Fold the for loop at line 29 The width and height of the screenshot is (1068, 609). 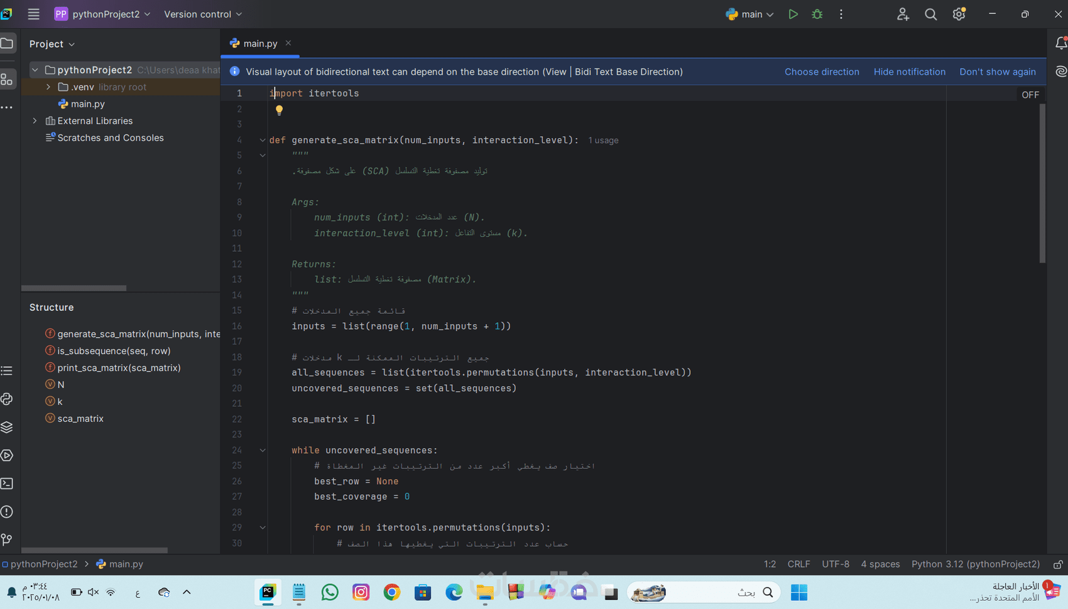tap(263, 527)
